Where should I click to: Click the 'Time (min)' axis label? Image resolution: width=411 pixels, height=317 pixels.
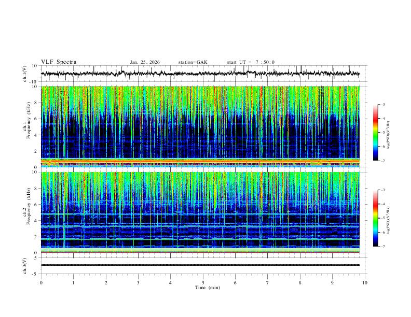coord(208,287)
